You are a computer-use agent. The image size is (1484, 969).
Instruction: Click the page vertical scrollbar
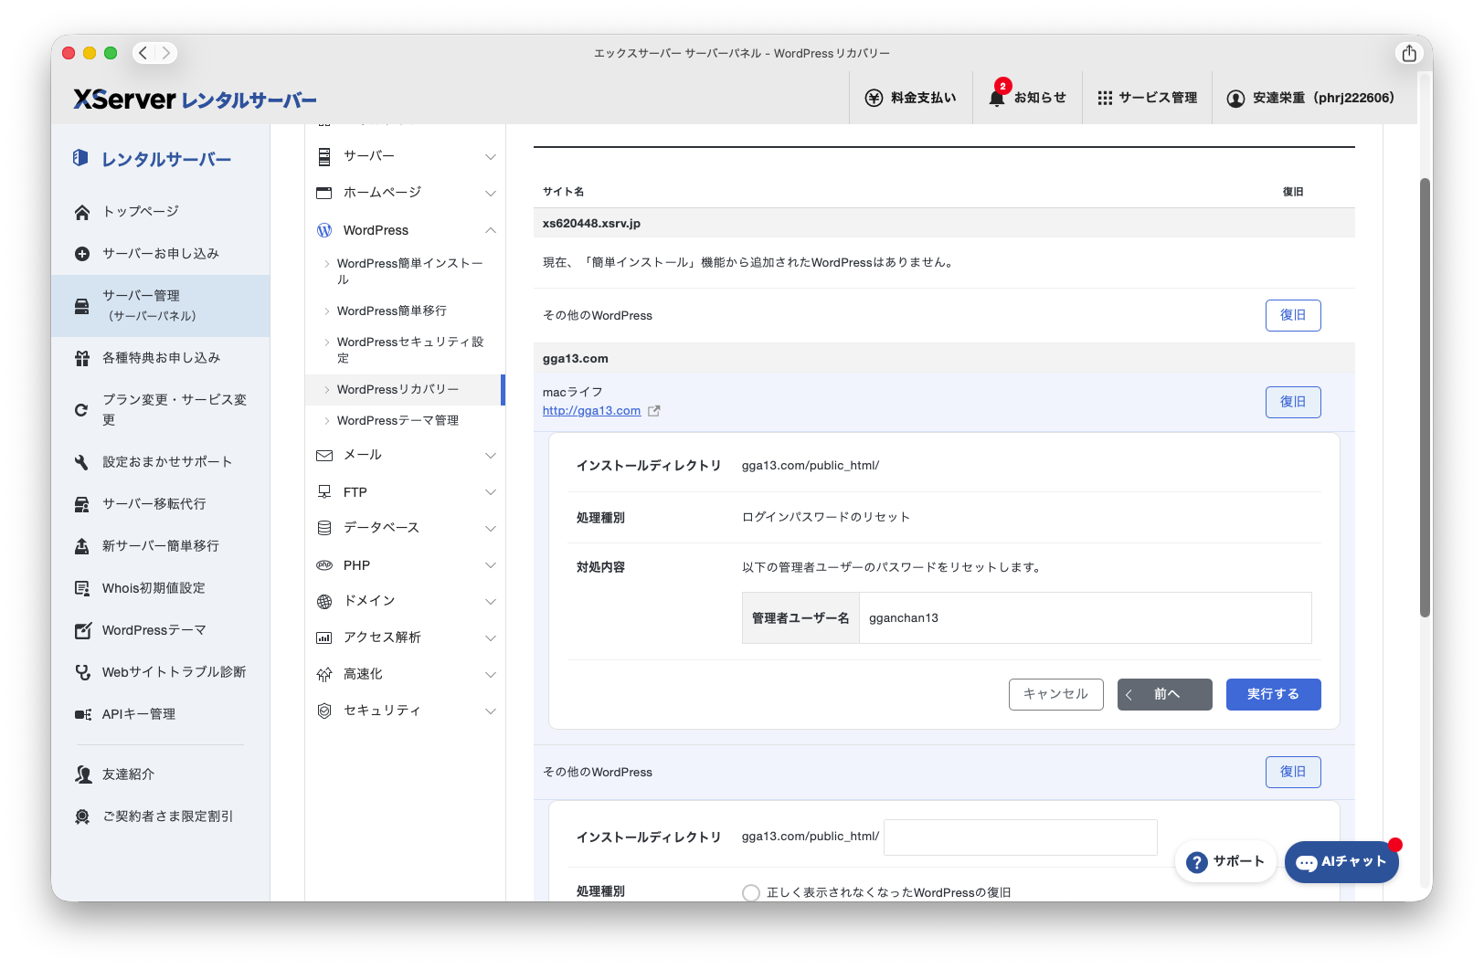coord(1425,397)
